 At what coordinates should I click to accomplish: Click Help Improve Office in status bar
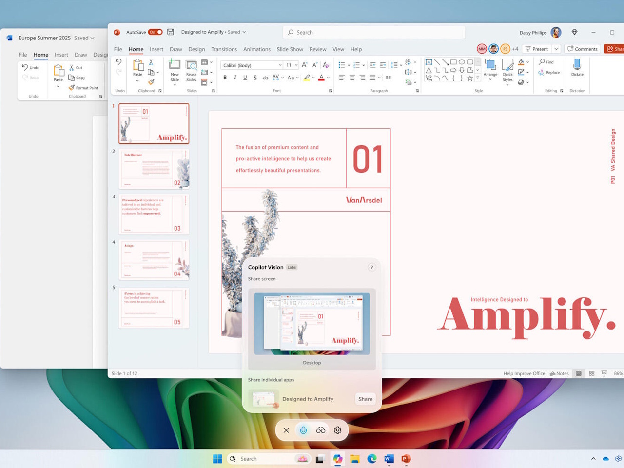[x=524, y=373]
